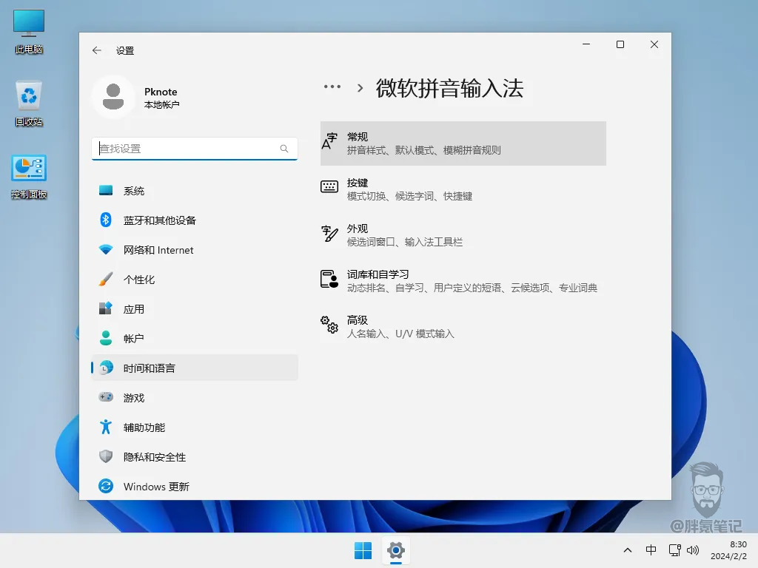Viewport: 758px width, 568px height.
Task: Click the 常规 A字 icon
Action: [x=329, y=141]
